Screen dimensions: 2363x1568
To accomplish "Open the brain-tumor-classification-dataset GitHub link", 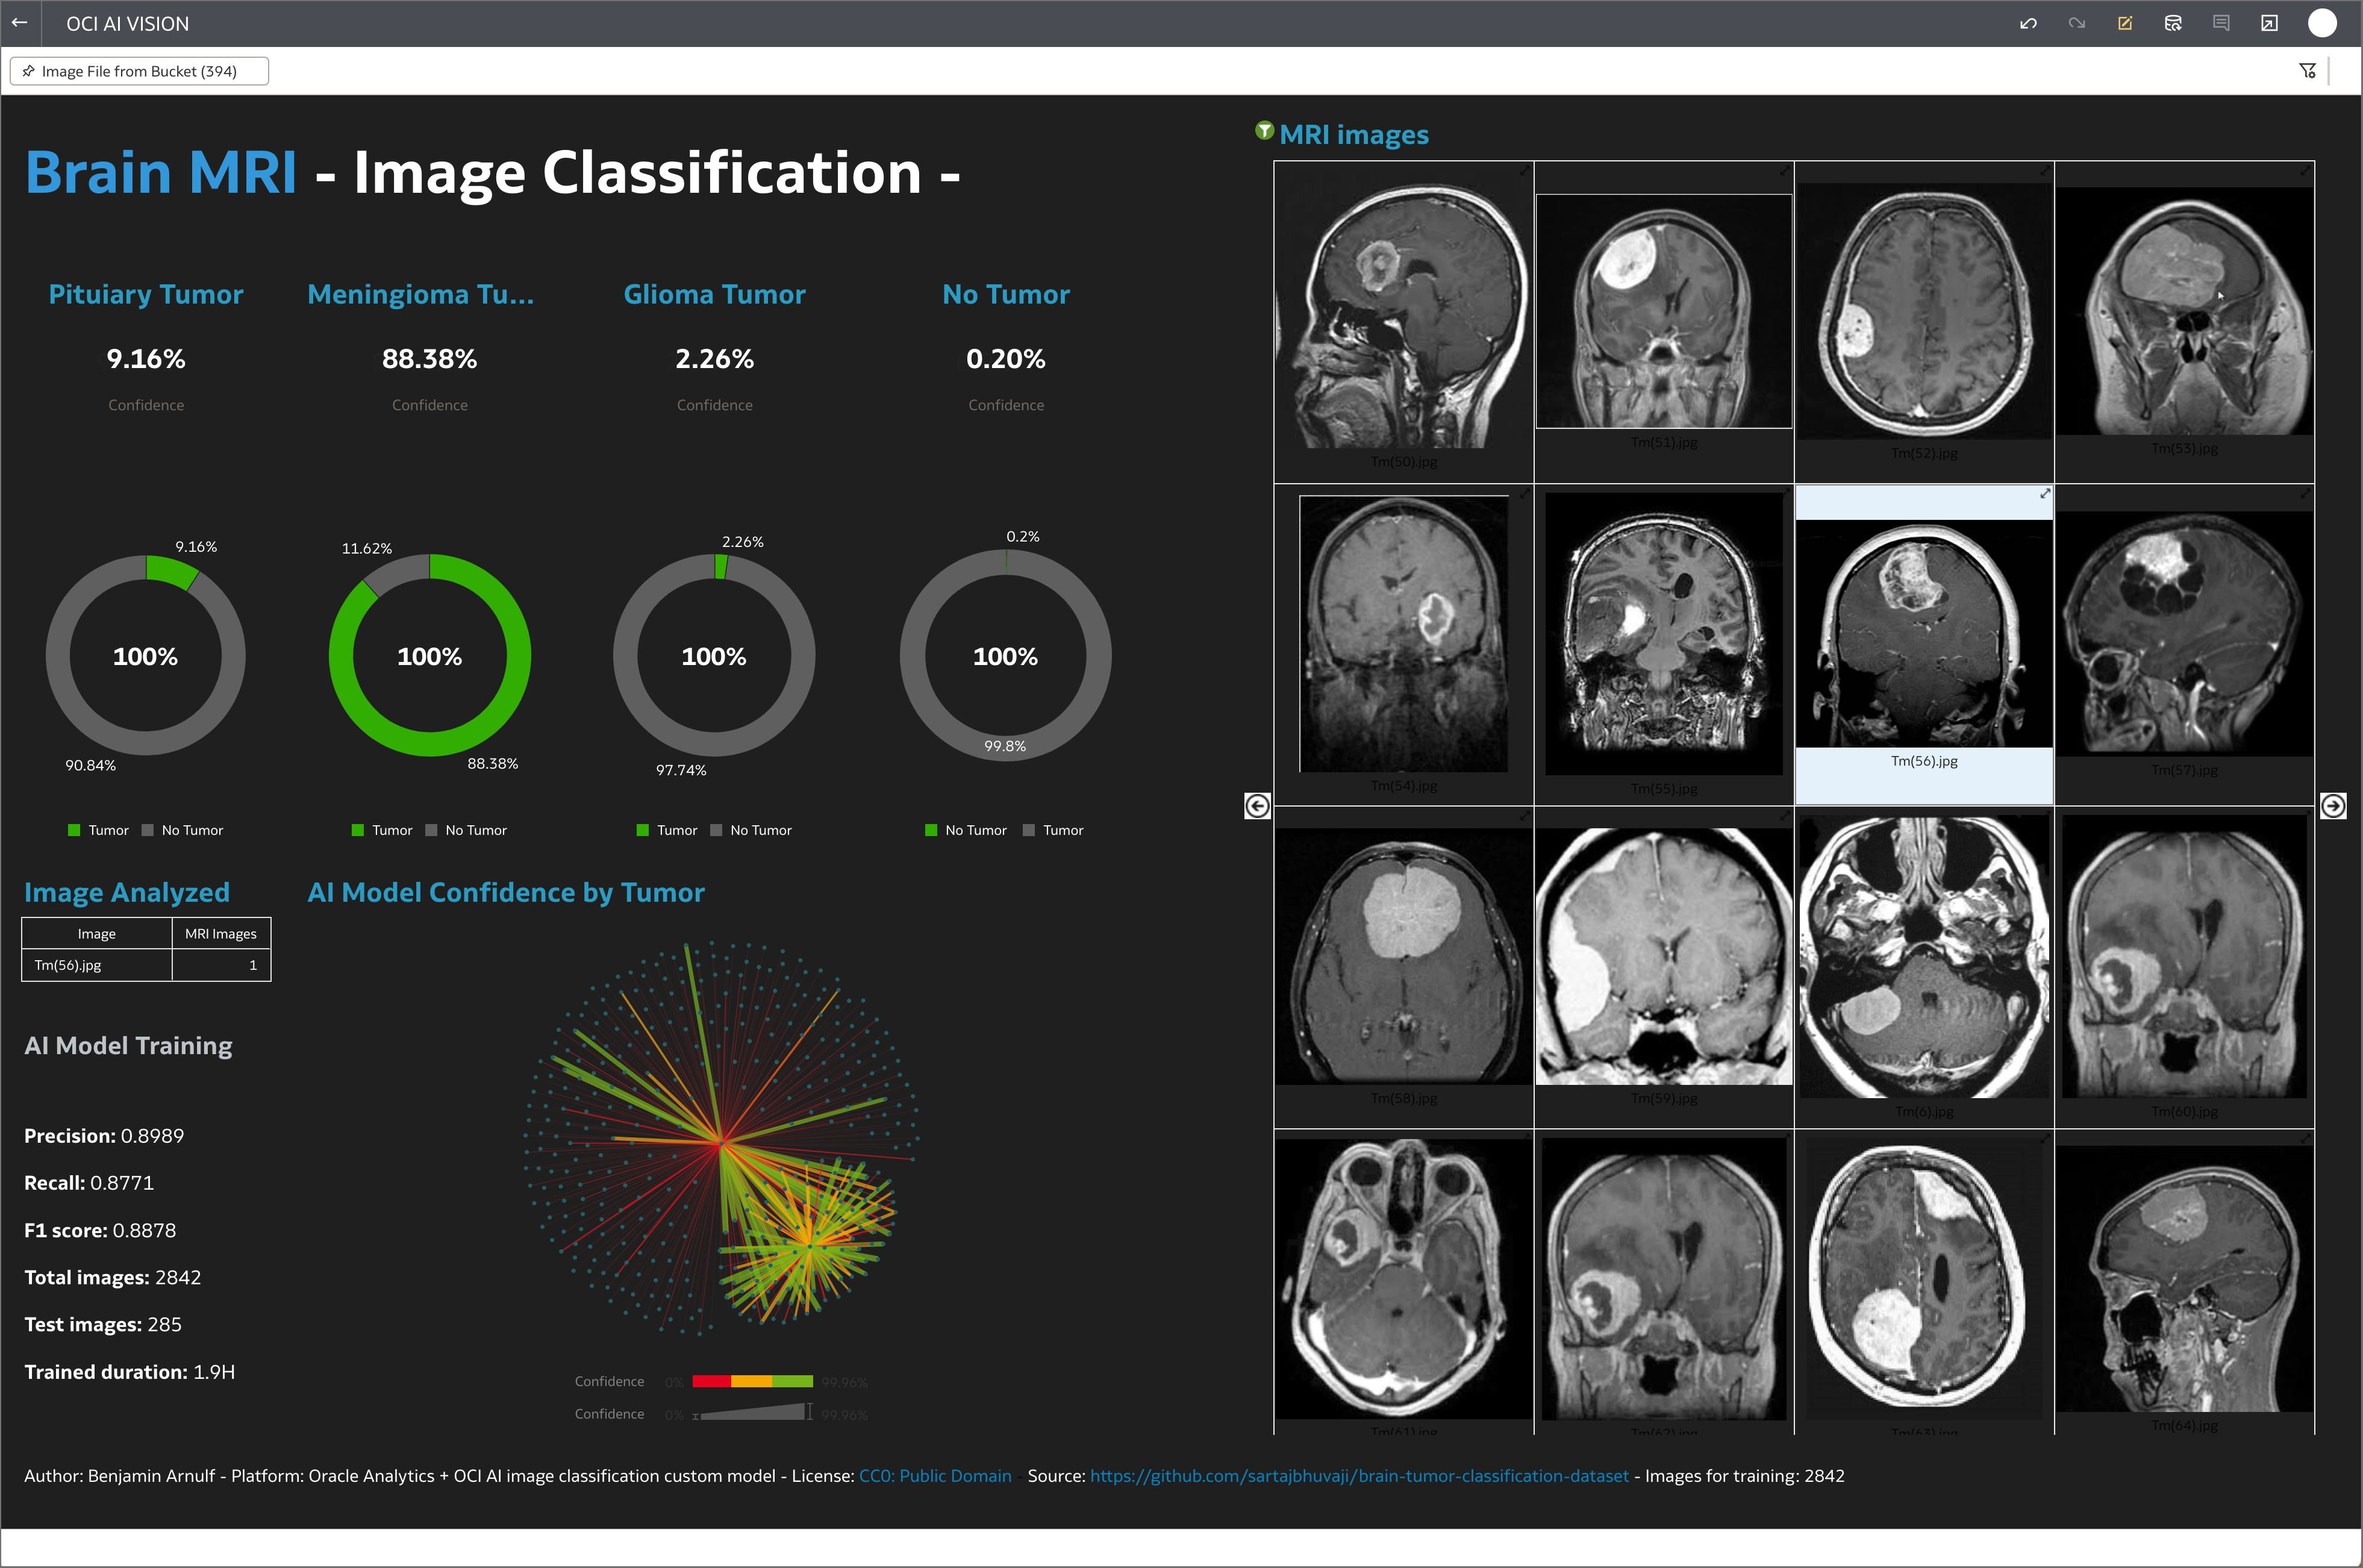I will [1358, 1475].
